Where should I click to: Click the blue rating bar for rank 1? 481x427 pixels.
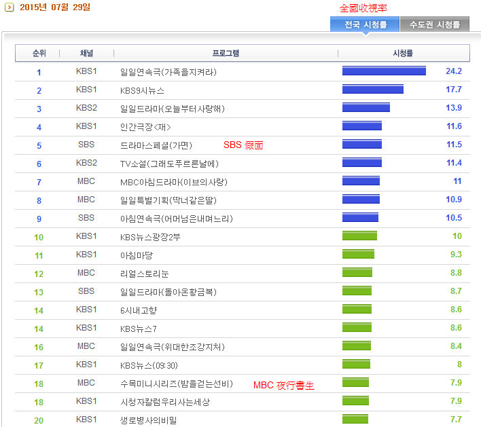pyautogui.click(x=384, y=71)
